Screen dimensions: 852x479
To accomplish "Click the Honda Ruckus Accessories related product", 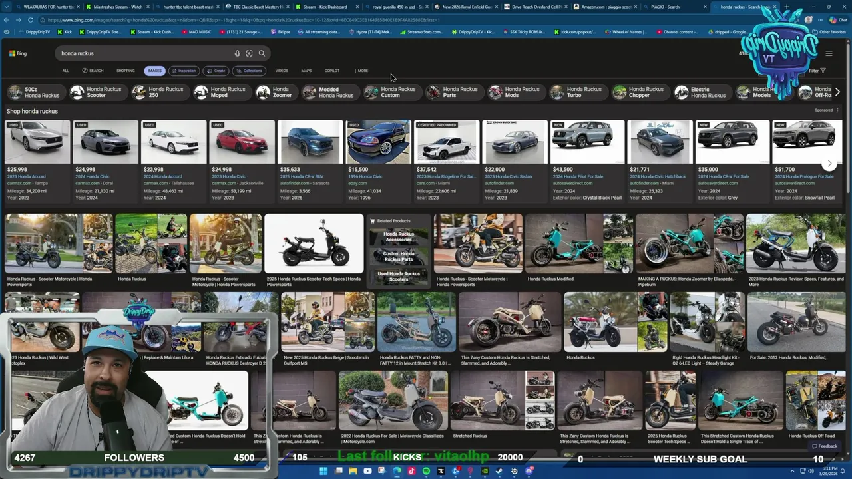I will coord(399,236).
